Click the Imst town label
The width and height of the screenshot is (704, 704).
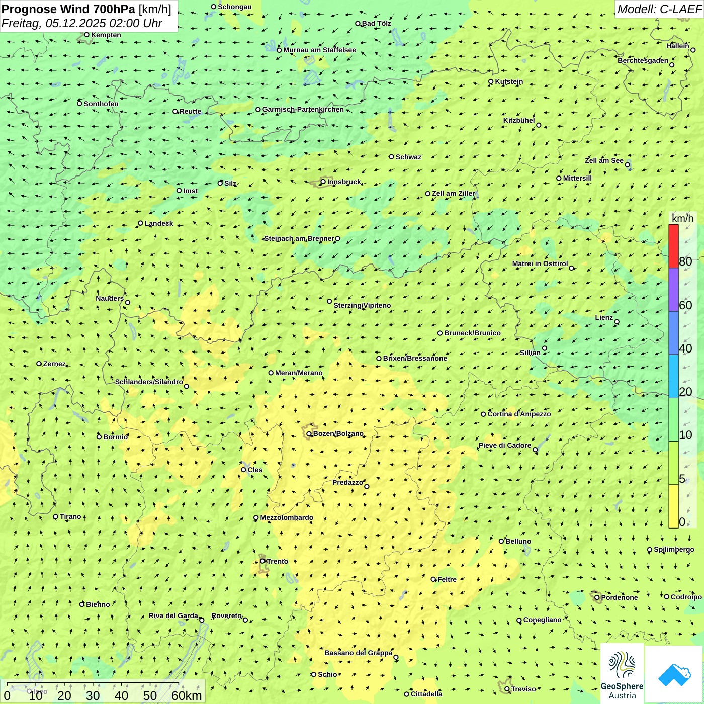point(191,191)
